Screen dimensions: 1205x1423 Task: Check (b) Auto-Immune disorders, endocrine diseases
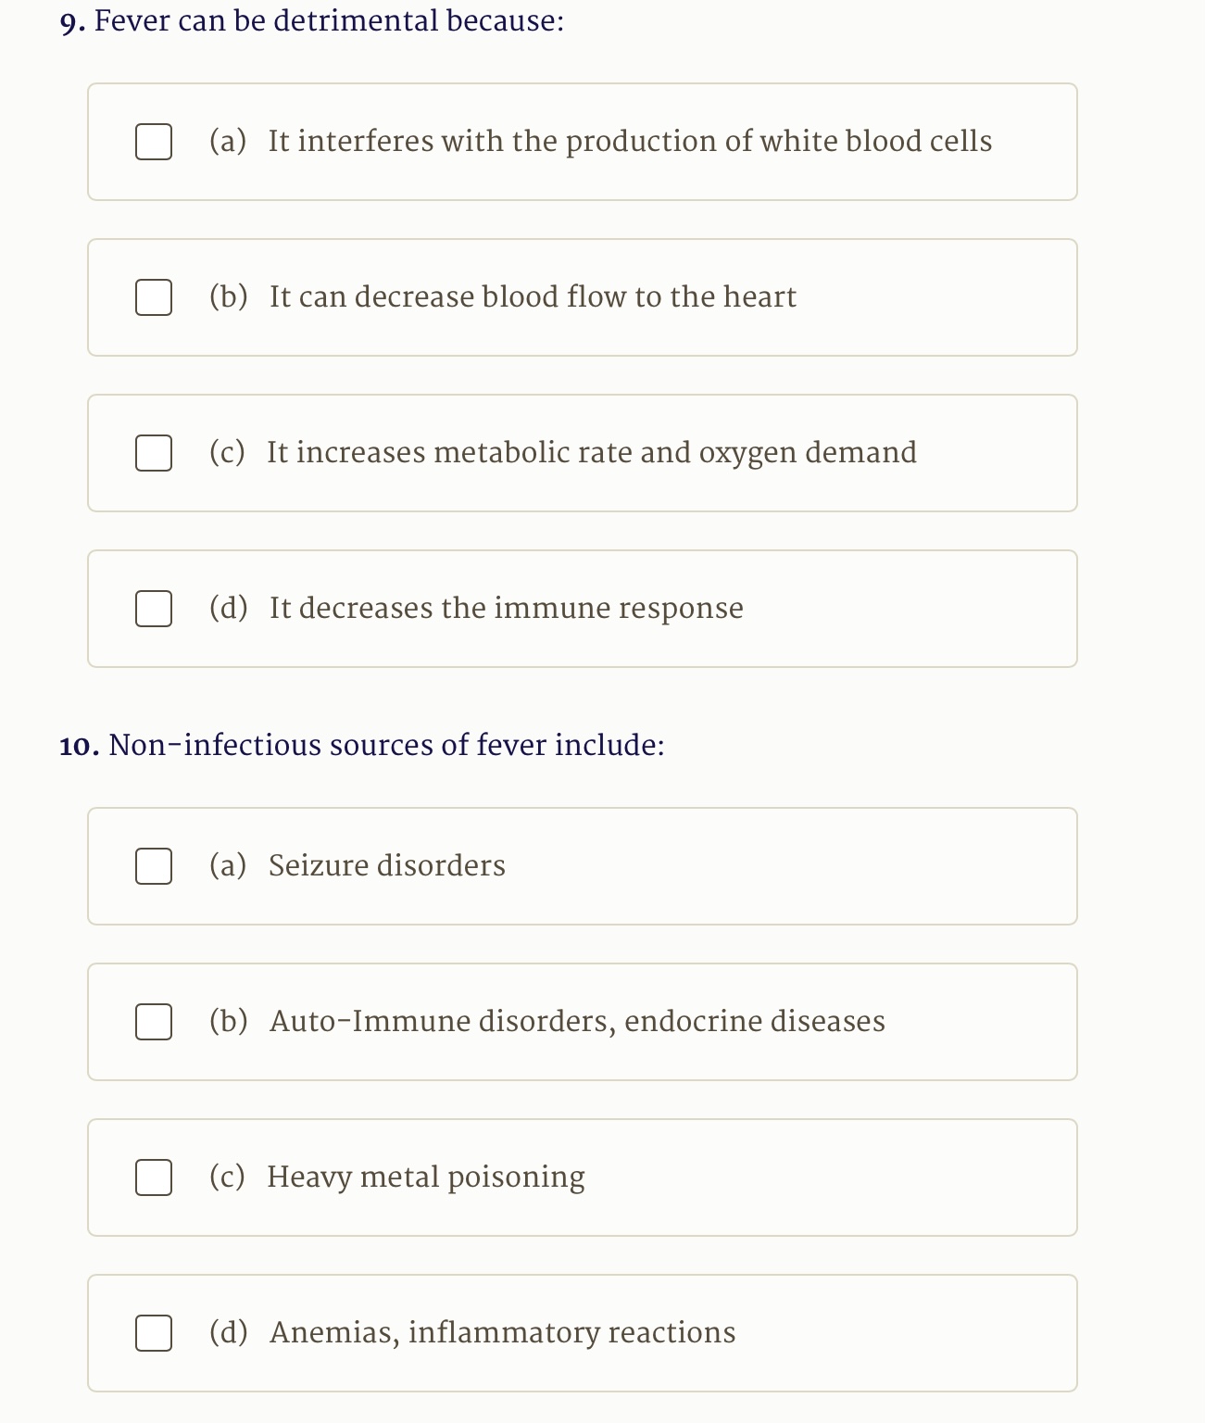pyautogui.click(x=154, y=1022)
